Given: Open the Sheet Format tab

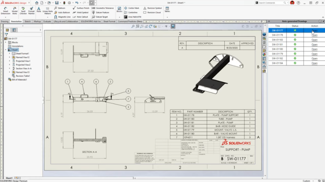Looking at the screenshot, I should pyautogui.click(x=109, y=21).
